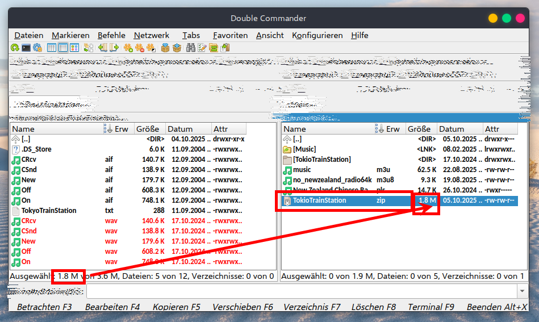Switch to brief list view

tap(52, 48)
